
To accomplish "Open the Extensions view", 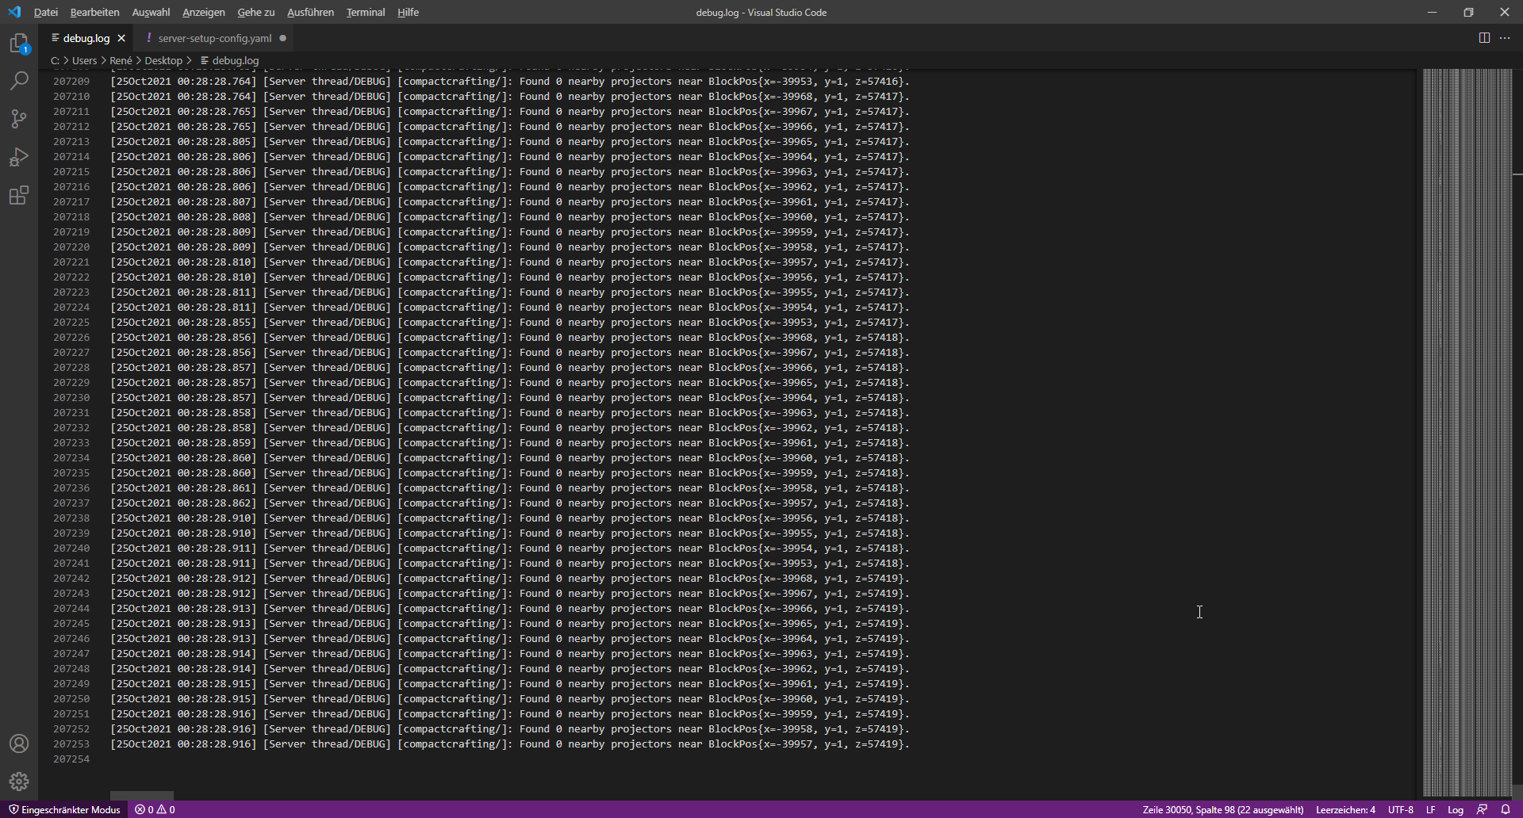I will [x=19, y=195].
